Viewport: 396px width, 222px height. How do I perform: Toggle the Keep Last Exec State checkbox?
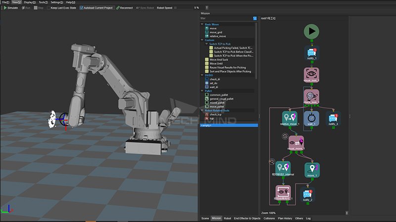coord(48,8)
